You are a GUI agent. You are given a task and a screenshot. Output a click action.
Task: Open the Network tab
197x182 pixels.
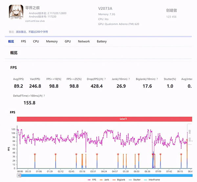[x=84, y=41]
